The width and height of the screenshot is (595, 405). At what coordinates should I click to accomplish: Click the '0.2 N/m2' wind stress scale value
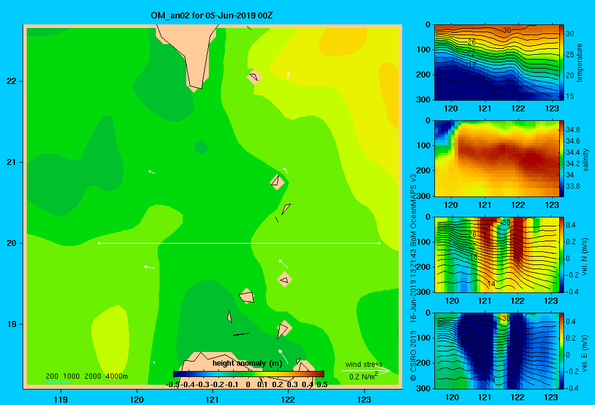click(364, 376)
